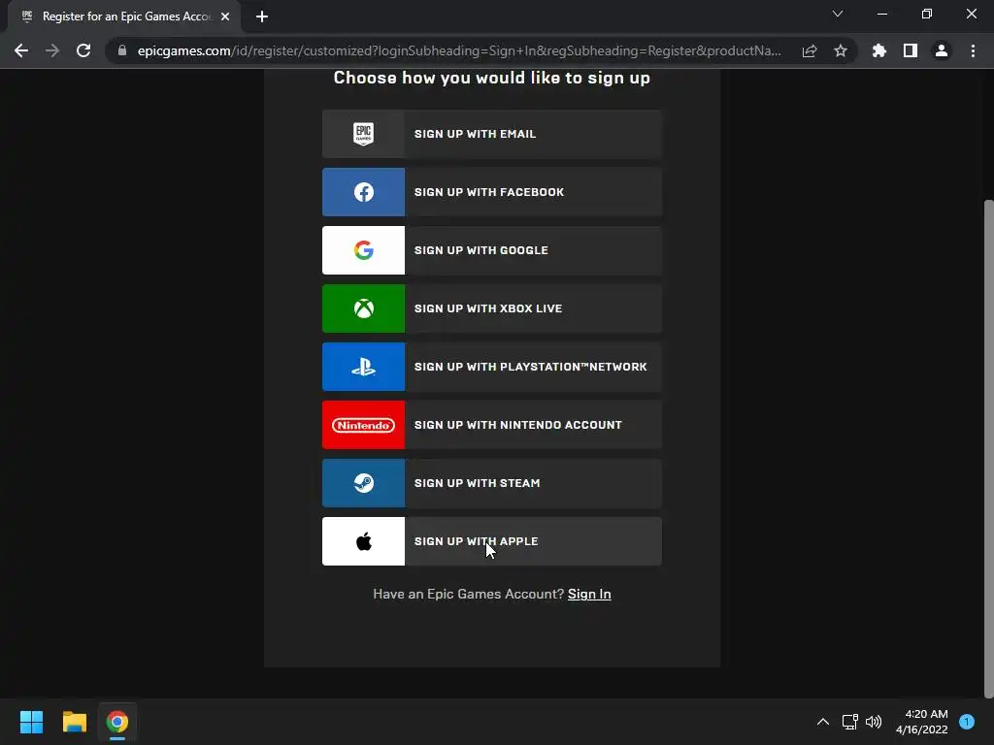View site security lock info

[122, 50]
